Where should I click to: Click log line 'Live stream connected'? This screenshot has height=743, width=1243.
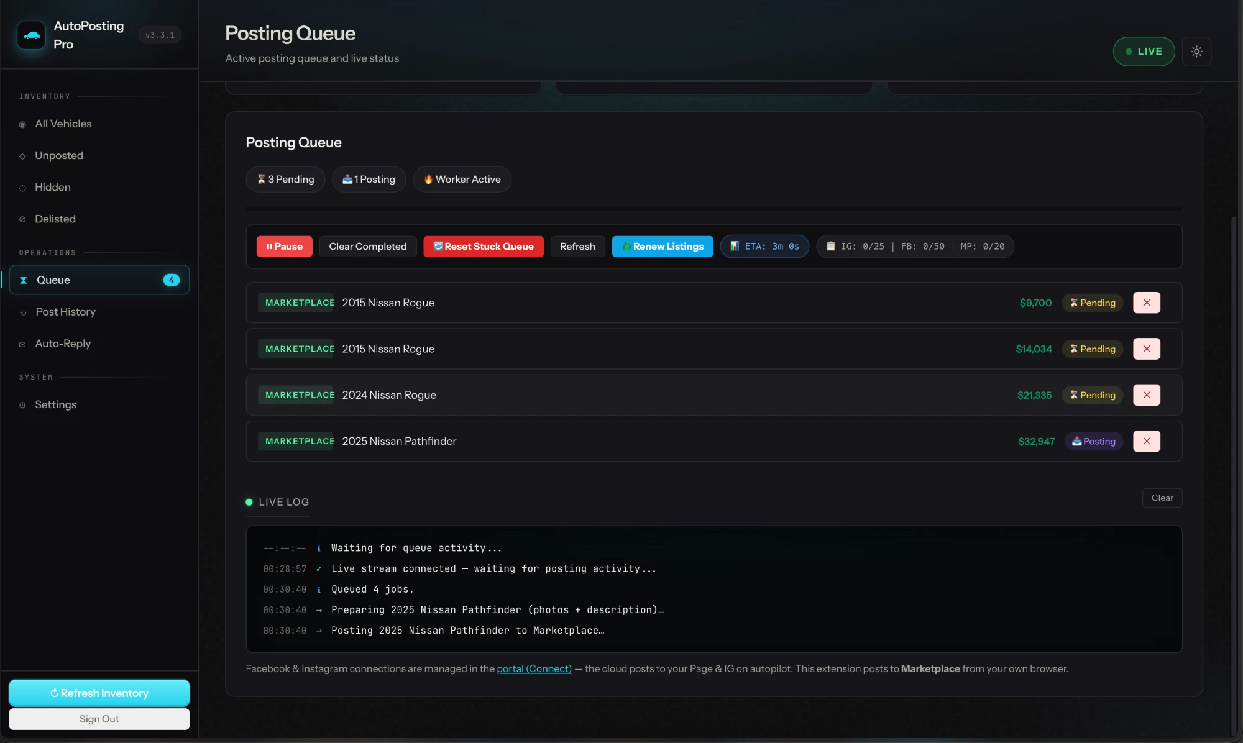point(493,569)
